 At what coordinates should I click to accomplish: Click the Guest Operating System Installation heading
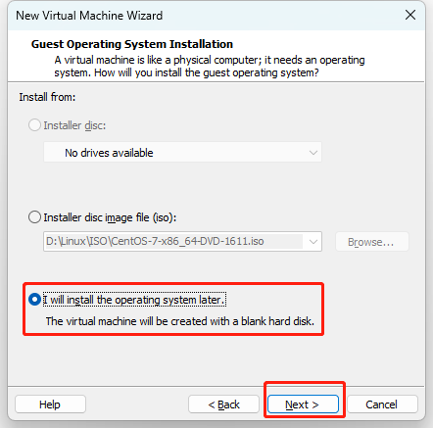click(x=132, y=44)
